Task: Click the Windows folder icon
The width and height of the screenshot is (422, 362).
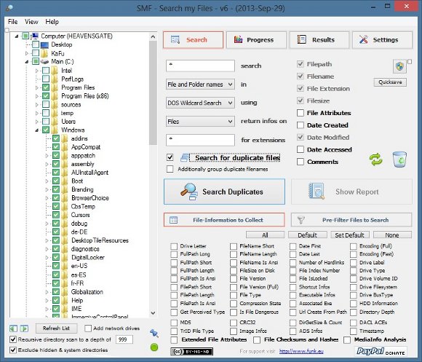Action: click(55, 130)
